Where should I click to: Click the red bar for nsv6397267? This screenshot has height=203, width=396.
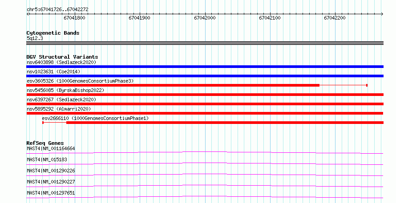pyautogui.click(x=205, y=104)
